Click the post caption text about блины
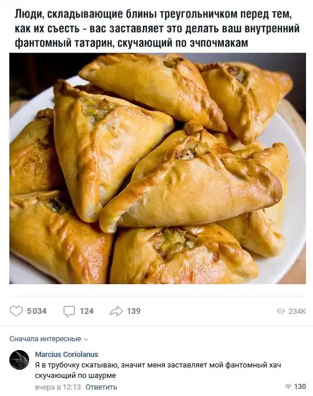 [x=157, y=29]
